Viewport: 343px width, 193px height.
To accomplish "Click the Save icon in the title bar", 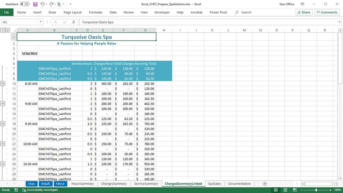I will pyautogui.click(x=35, y=4).
